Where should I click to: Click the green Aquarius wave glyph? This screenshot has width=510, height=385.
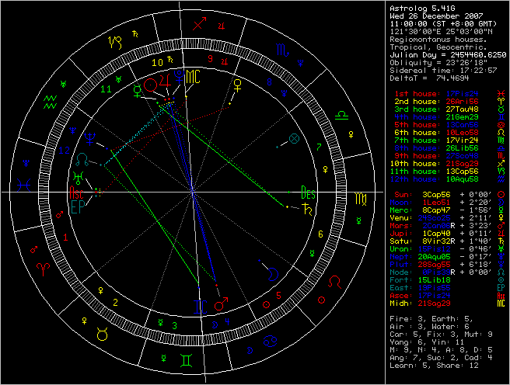pyautogui.click(x=51, y=100)
